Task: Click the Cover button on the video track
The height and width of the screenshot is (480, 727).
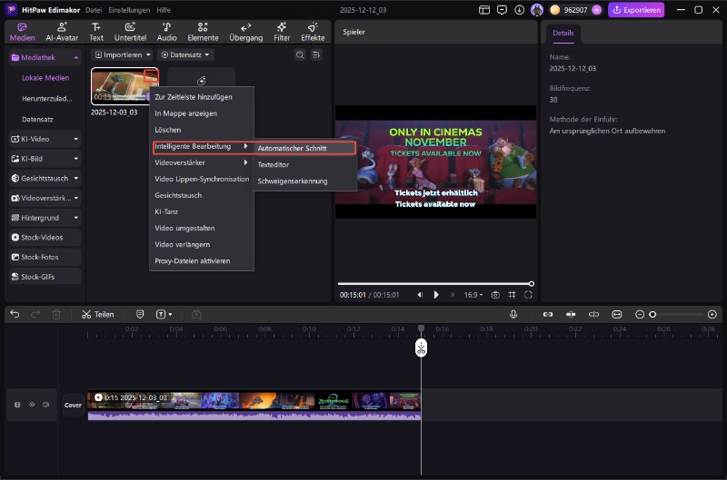Action: 73,405
